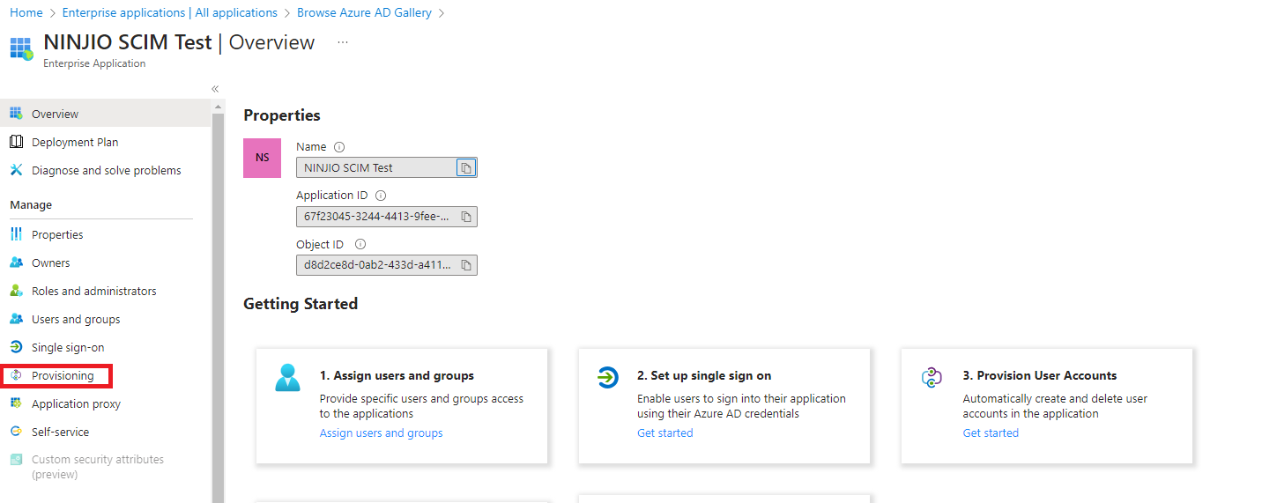
Task: Go back to Browse Azure AD Gallery
Action: pyautogui.click(x=364, y=12)
